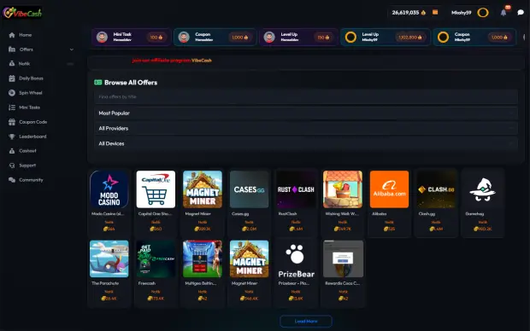The height and width of the screenshot is (331, 530).
Task: Go to Cashout in the sidebar
Action: 27,151
